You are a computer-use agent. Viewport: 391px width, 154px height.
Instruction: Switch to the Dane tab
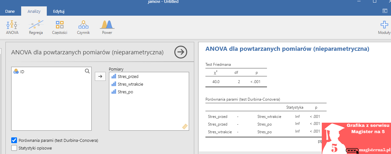[10, 12]
